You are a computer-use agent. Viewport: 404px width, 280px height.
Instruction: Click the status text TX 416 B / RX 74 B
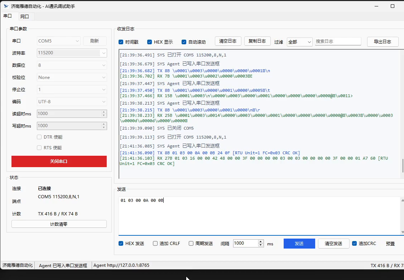click(x=58, y=214)
